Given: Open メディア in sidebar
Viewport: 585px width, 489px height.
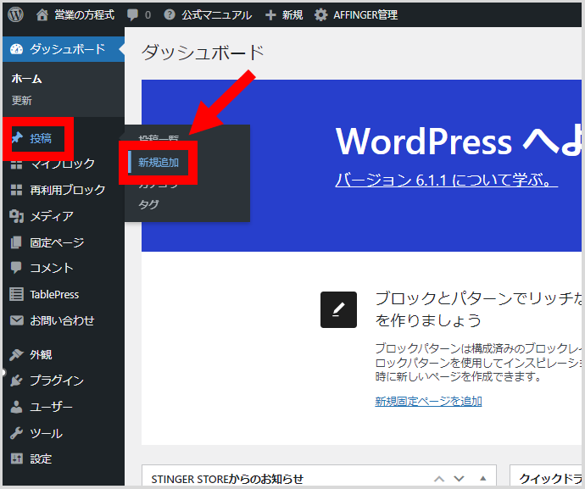Looking at the screenshot, I should tap(52, 216).
